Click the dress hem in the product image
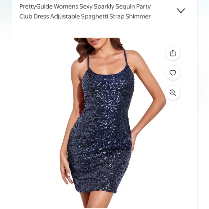The image size is (209, 209). coord(96,190)
